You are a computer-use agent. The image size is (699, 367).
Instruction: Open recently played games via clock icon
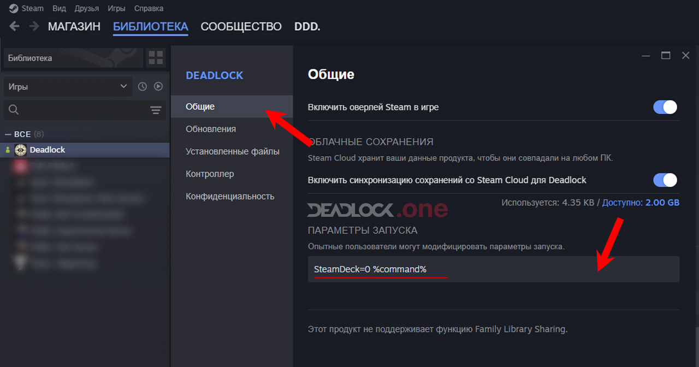(141, 86)
